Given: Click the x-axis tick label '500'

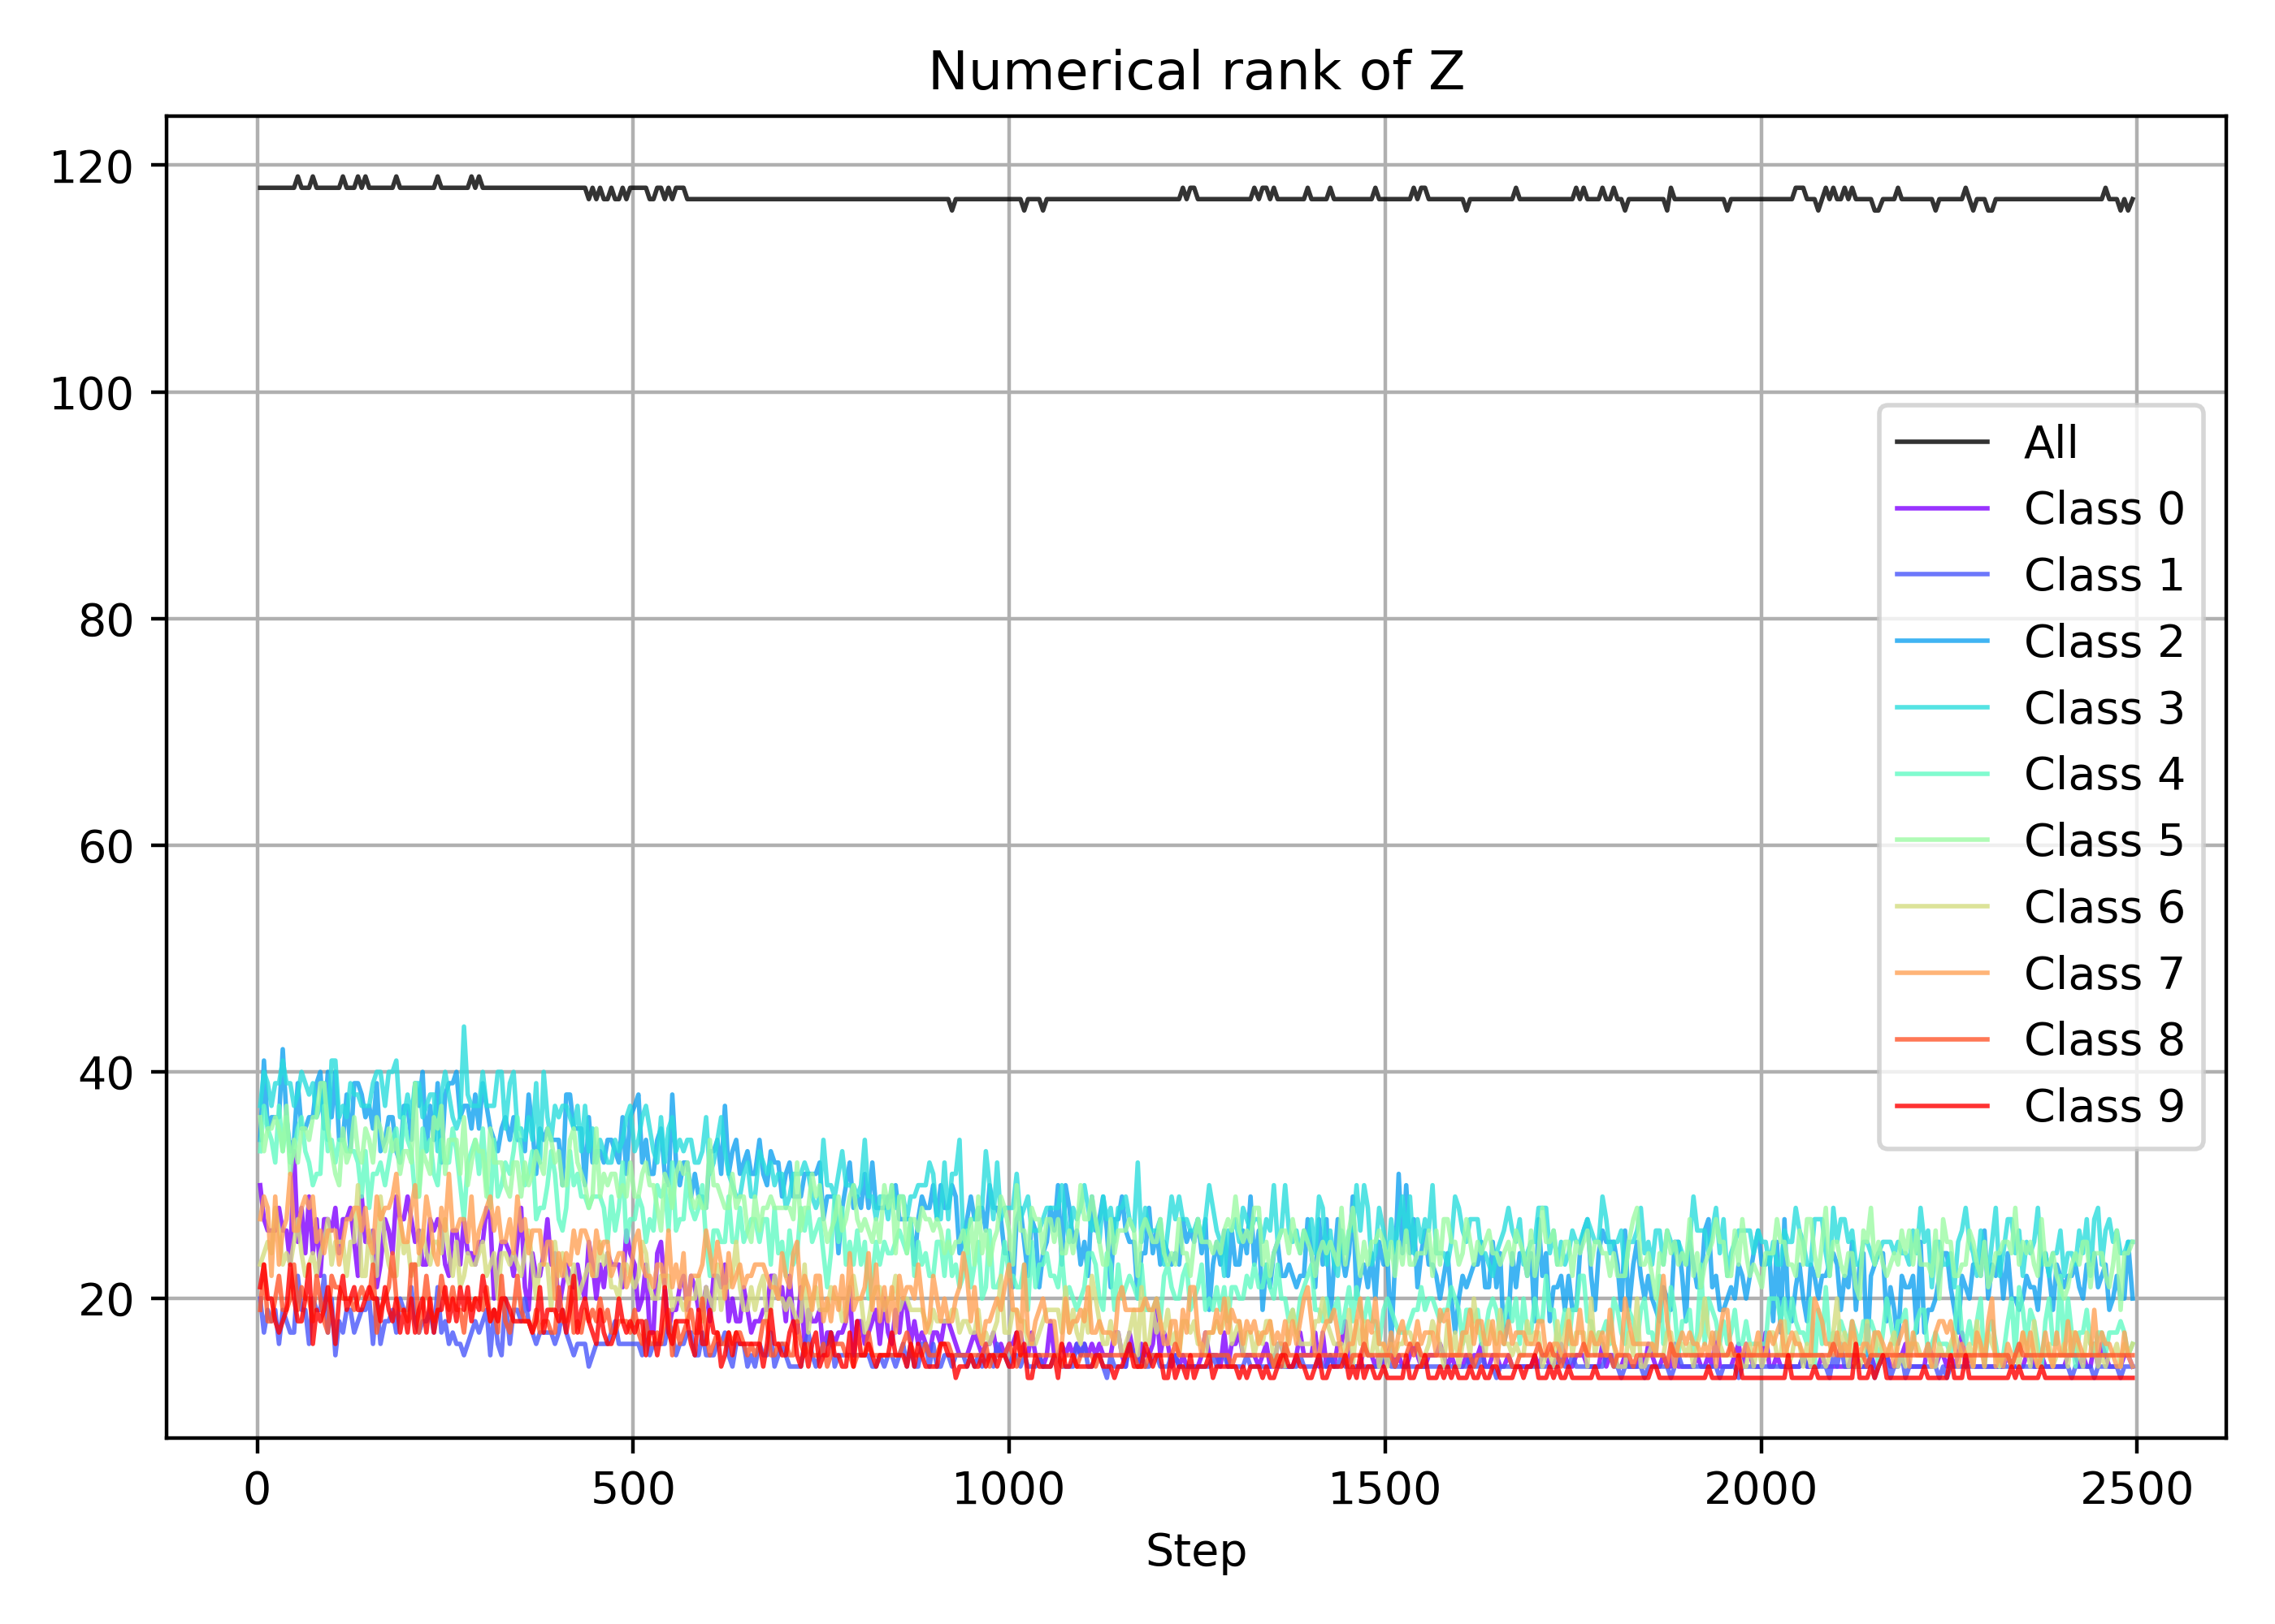Looking at the screenshot, I should click(632, 1490).
